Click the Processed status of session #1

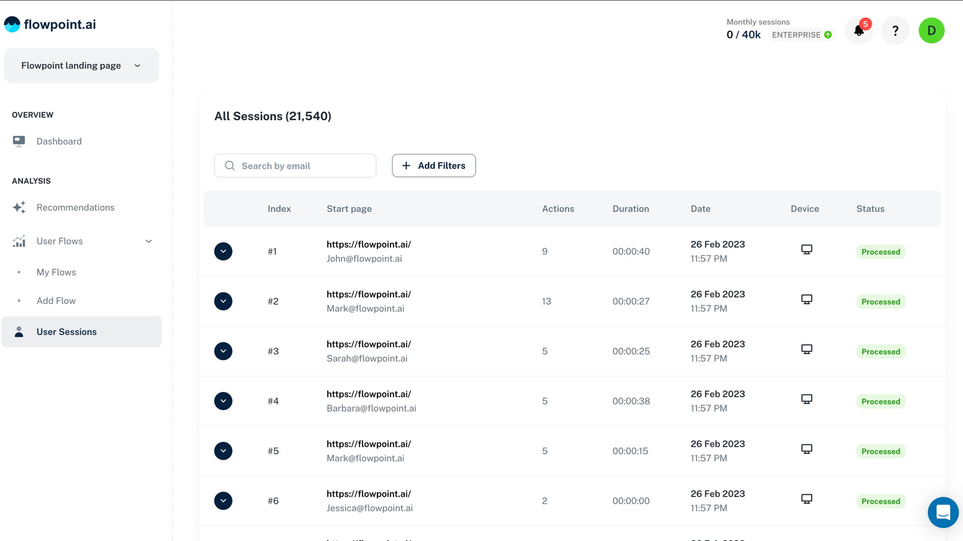click(880, 252)
